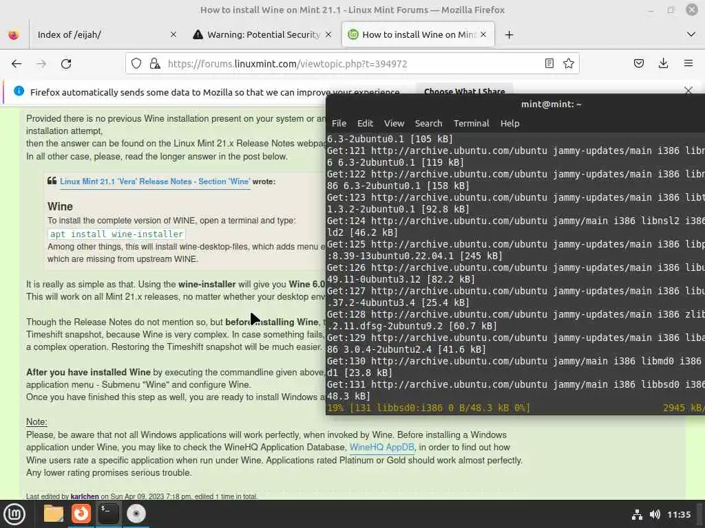705x528 pixels.
Task: Open terminal Terminal menu
Action: click(x=471, y=124)
